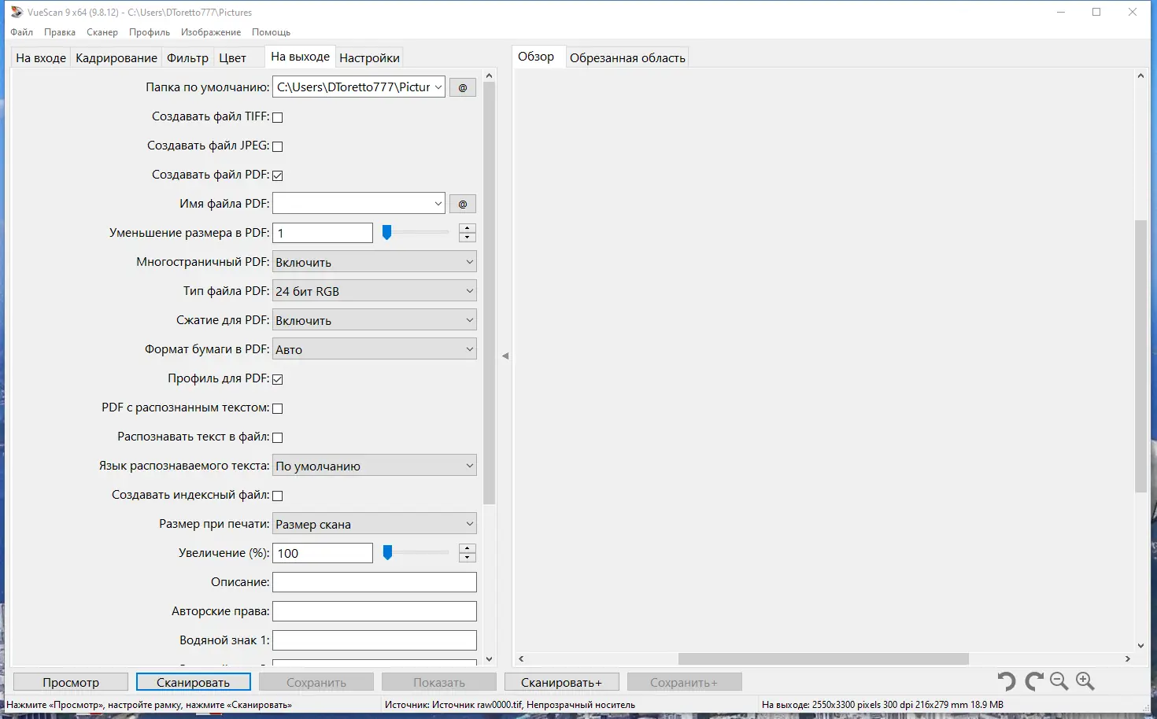
Task: Switch to На входе tab
Action: [x=41, y=58]
